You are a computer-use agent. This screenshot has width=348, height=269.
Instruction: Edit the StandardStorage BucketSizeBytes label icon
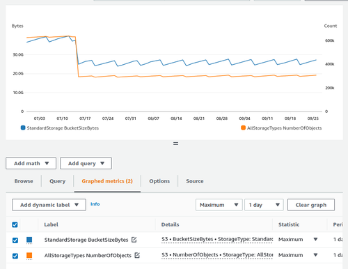pyautogui.click(x=134, y=240)
